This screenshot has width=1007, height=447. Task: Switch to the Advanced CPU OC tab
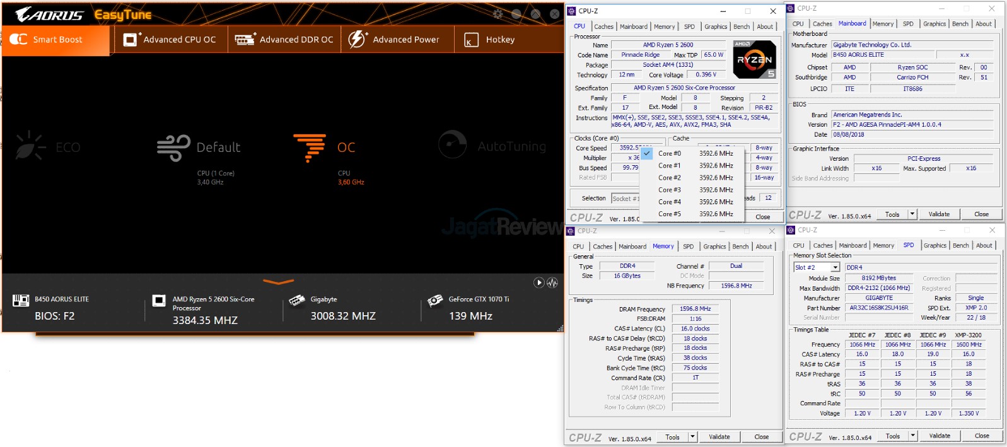point(170,39)
